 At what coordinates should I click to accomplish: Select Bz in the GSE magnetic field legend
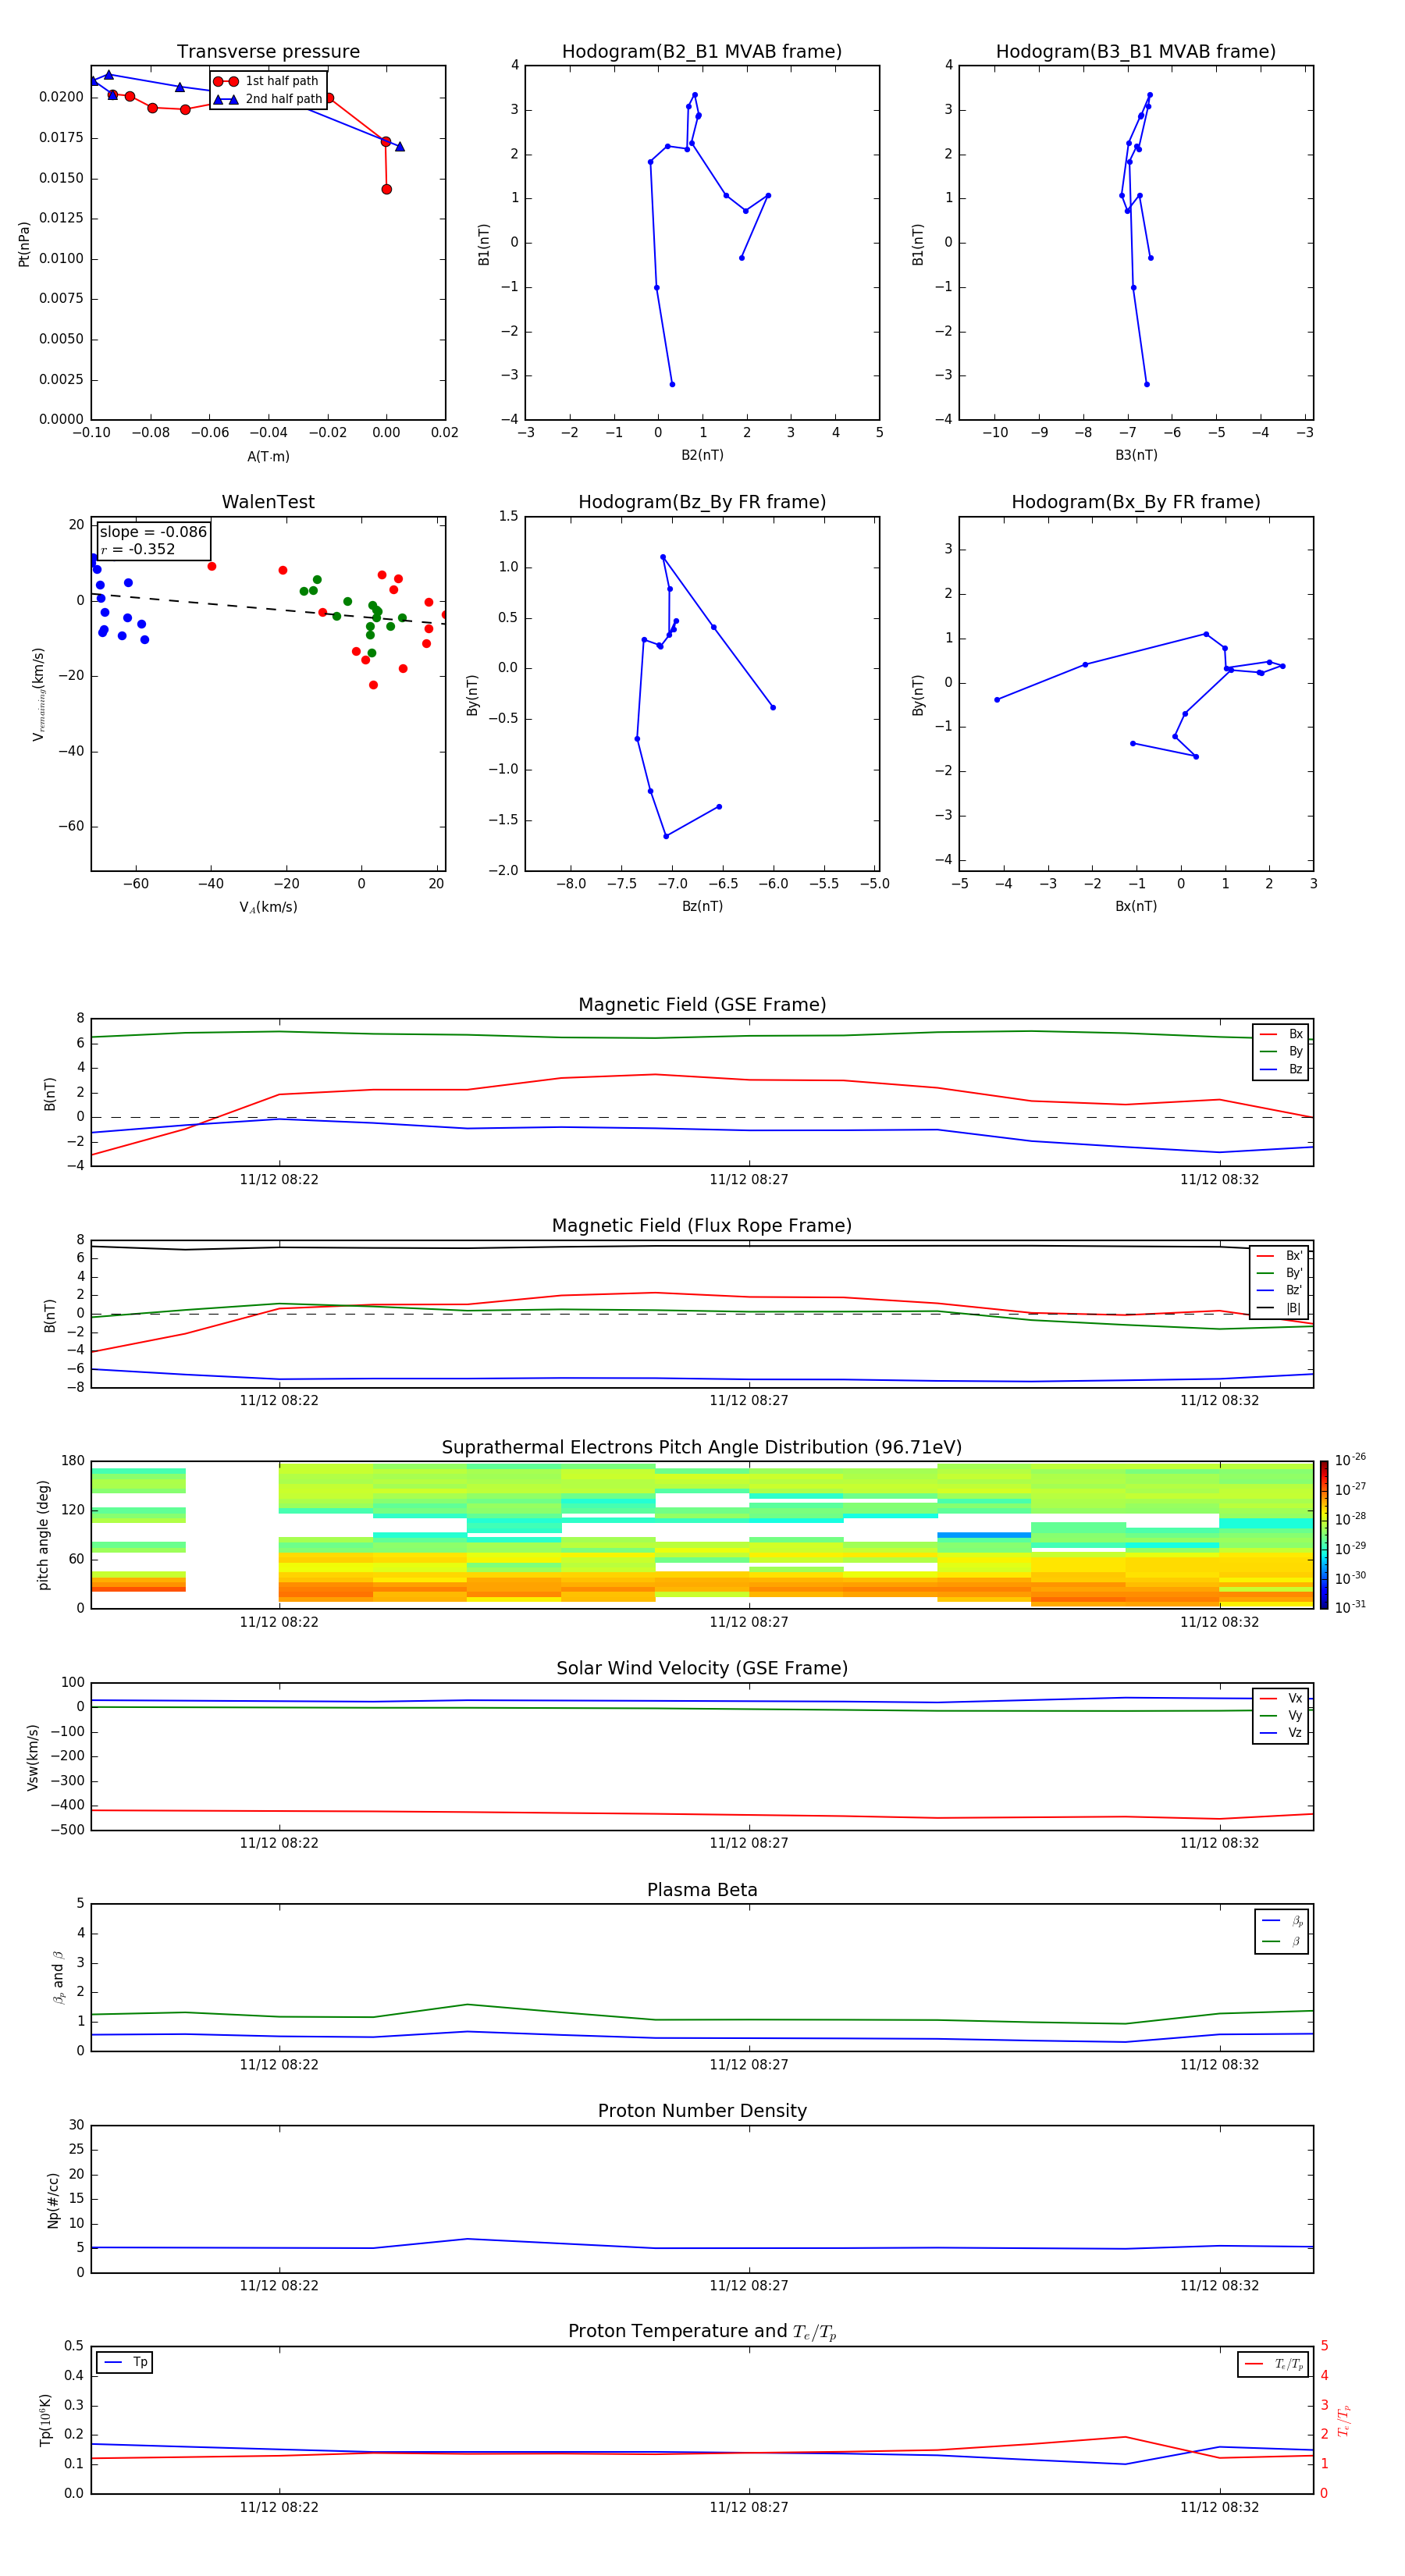pos(1281,1069)
